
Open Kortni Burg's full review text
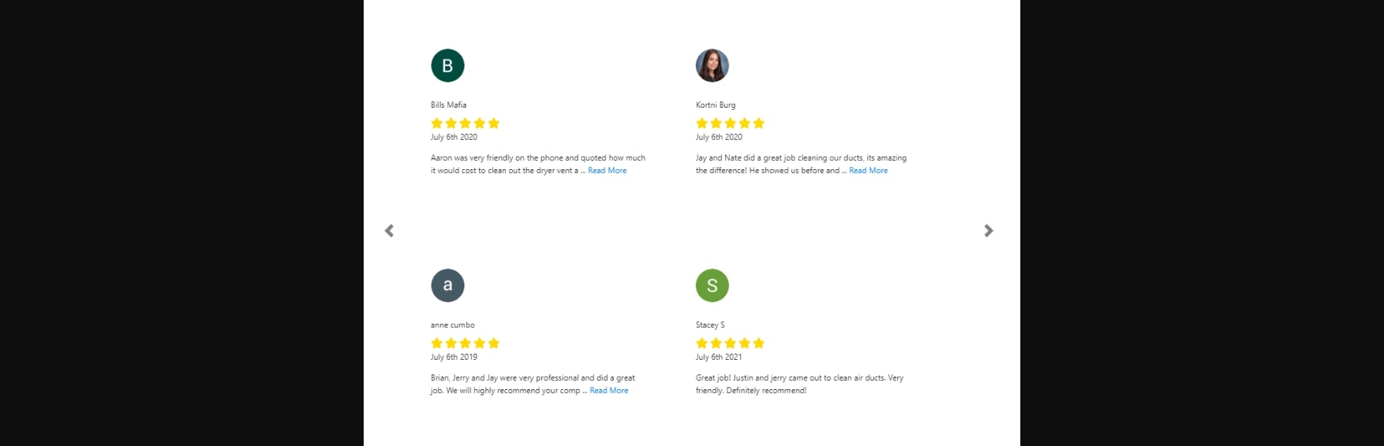tap(868, 170)
